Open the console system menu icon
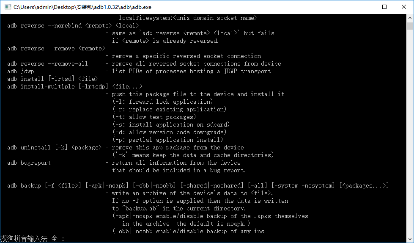 point(8,7)
